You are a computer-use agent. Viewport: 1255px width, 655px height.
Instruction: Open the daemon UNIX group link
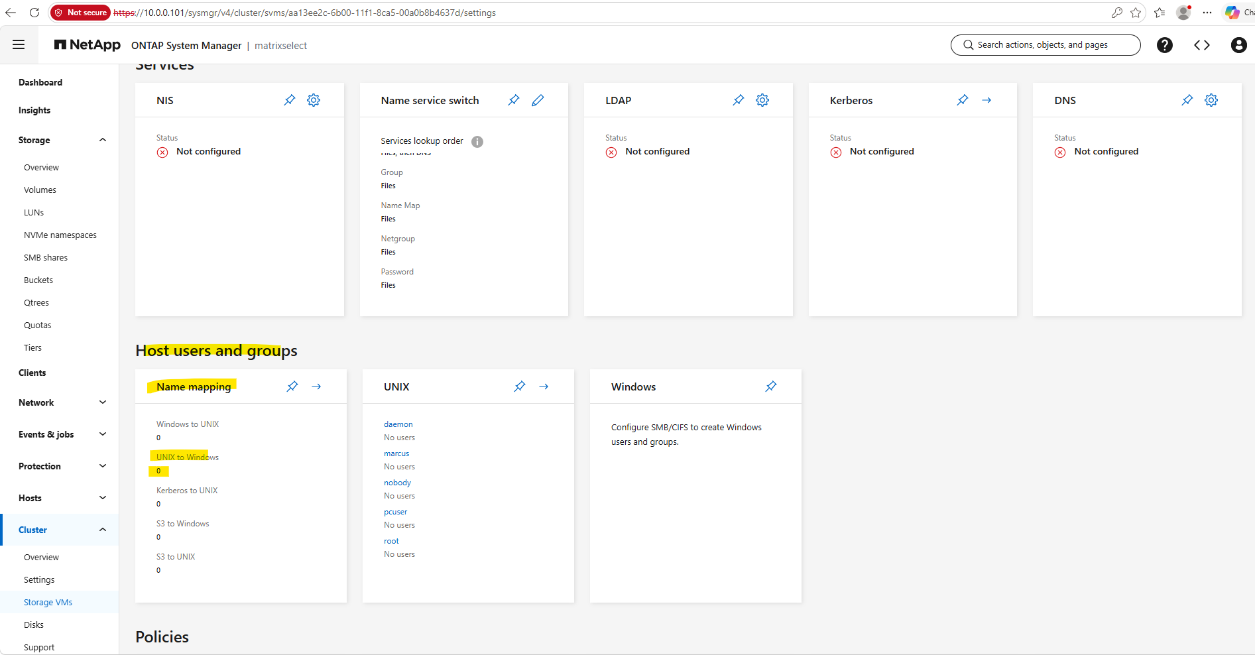398,424
